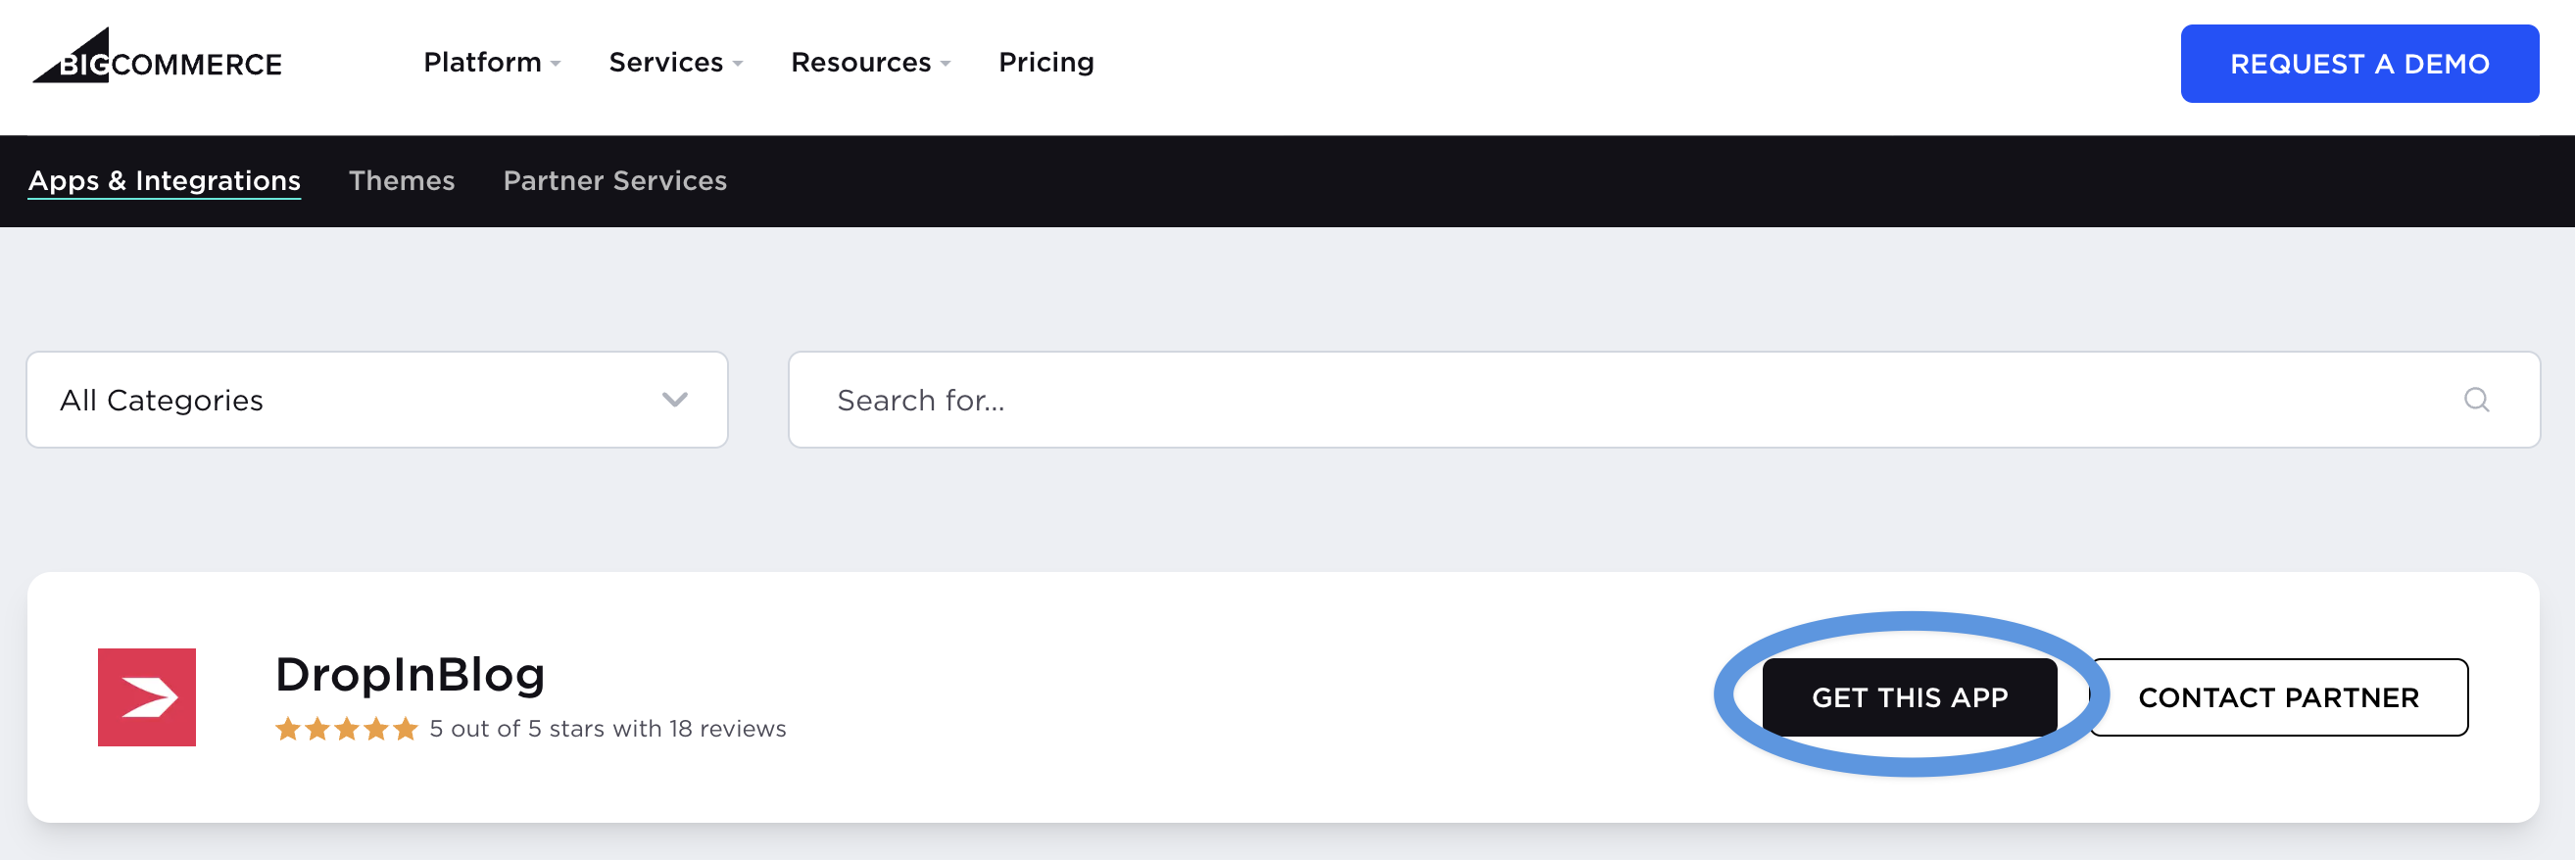
Task: Click the Request a Demo button
Action: pyautogui.click(x=2358, y=64)
